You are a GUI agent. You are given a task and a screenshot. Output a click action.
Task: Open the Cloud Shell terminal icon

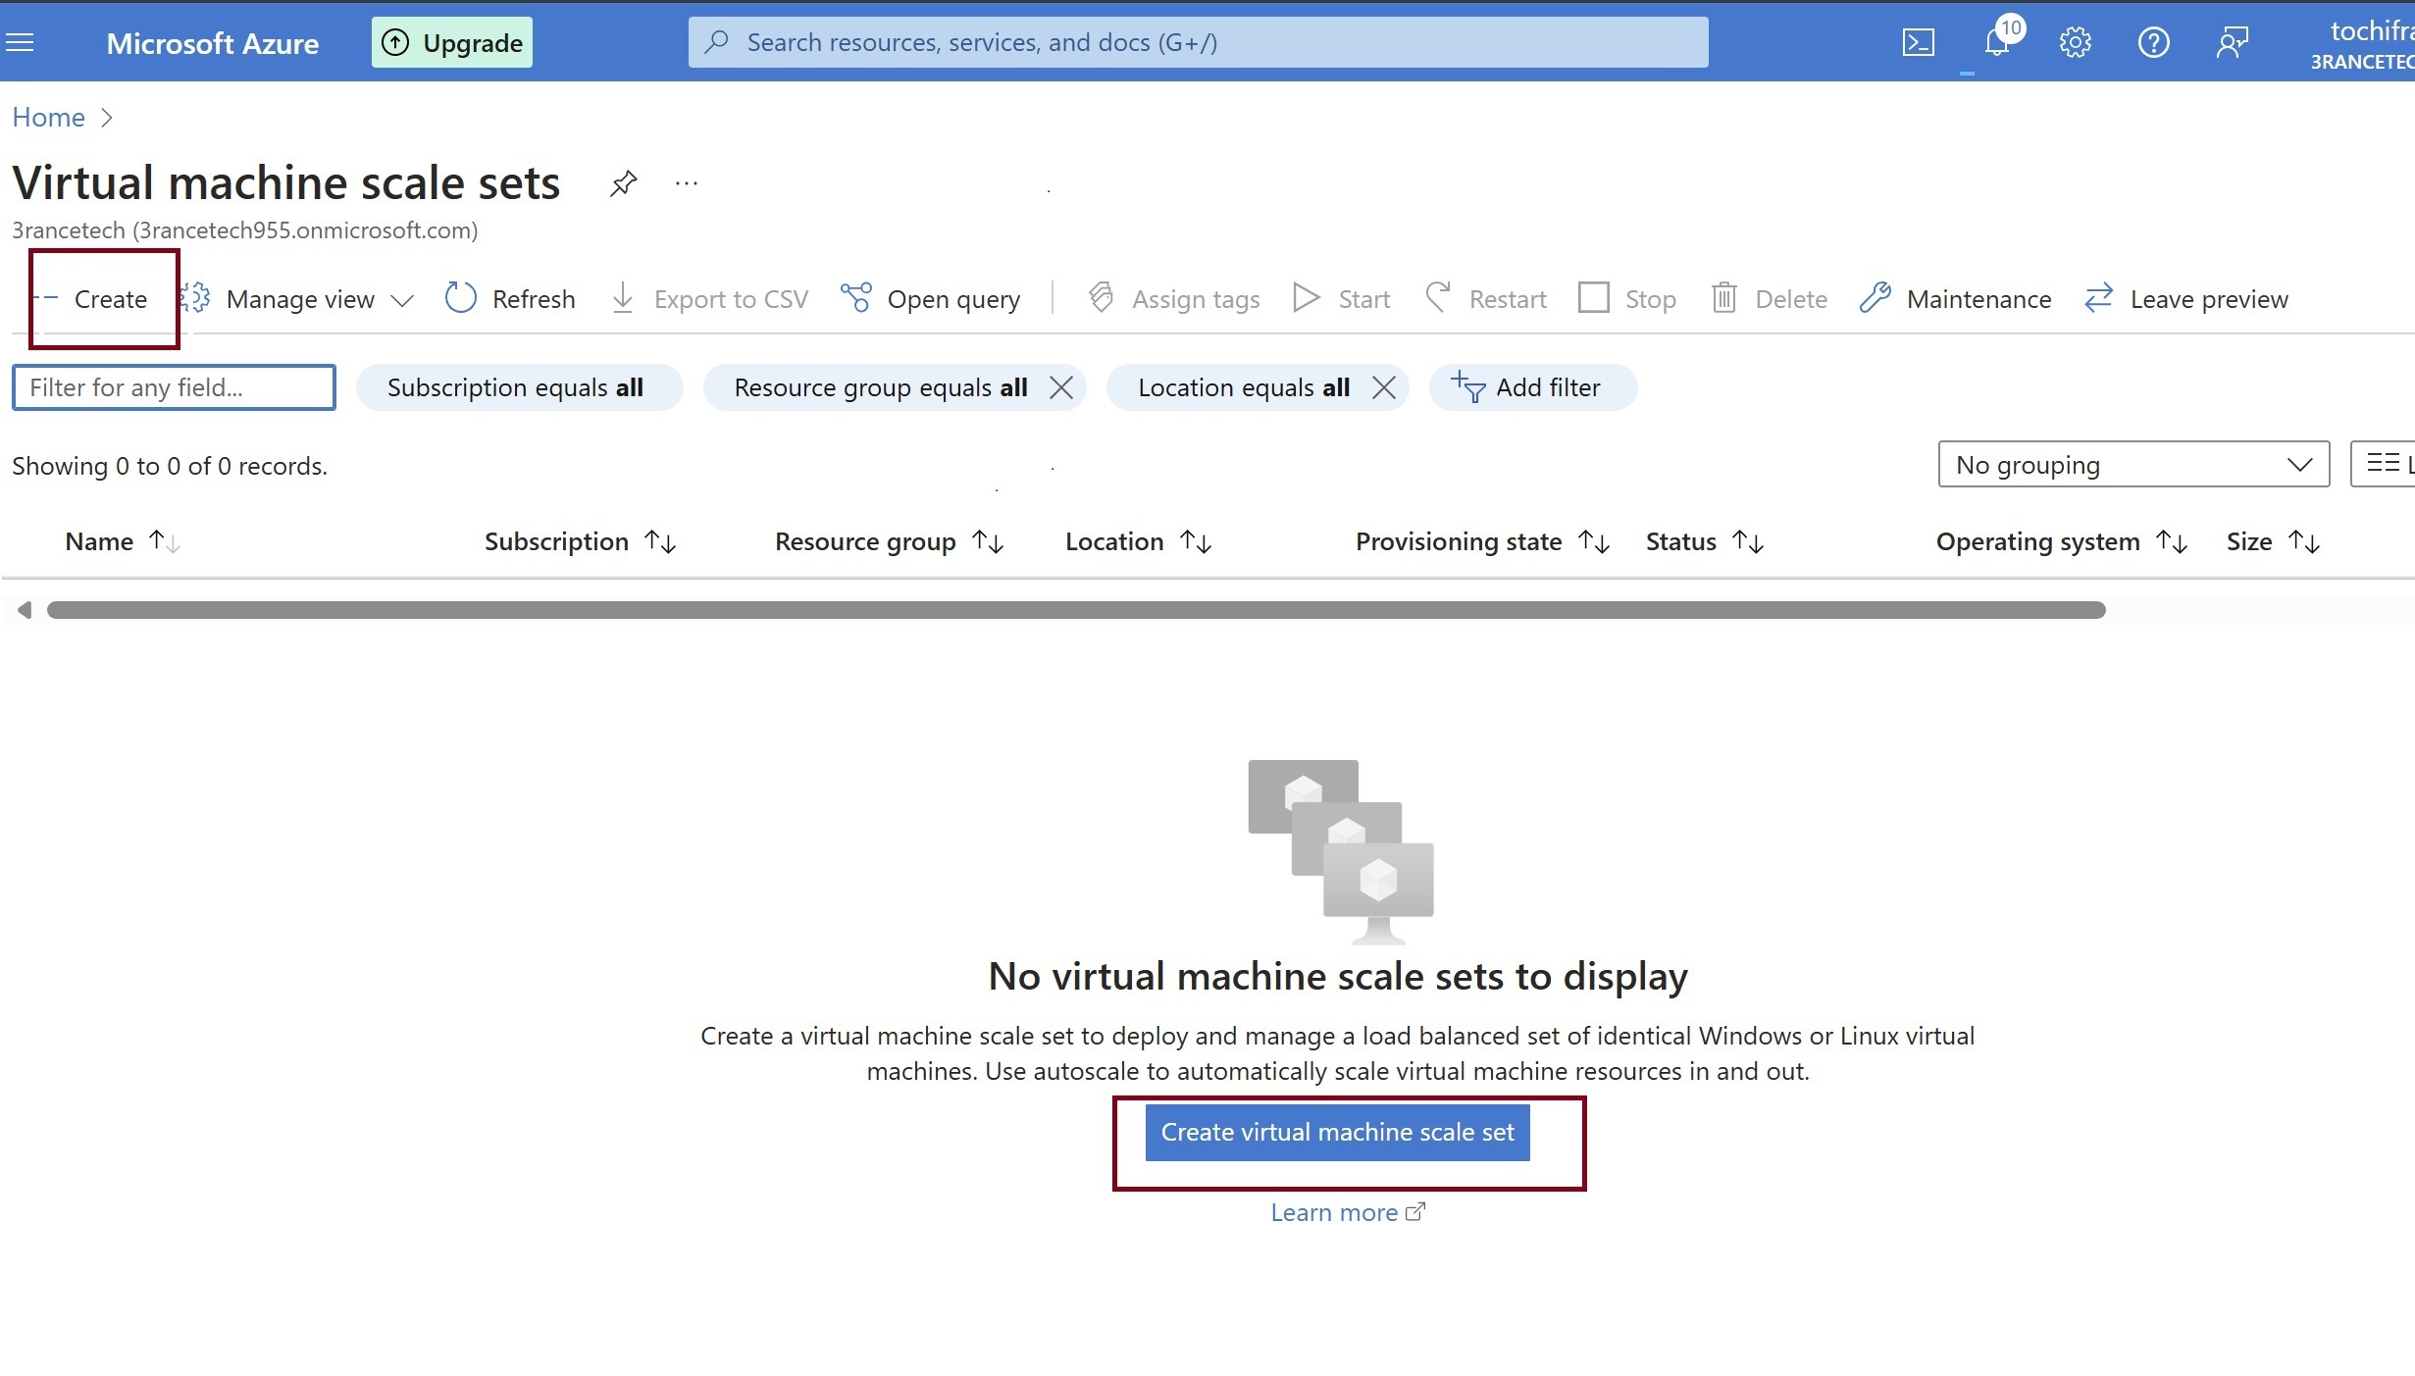(1918, 42)
